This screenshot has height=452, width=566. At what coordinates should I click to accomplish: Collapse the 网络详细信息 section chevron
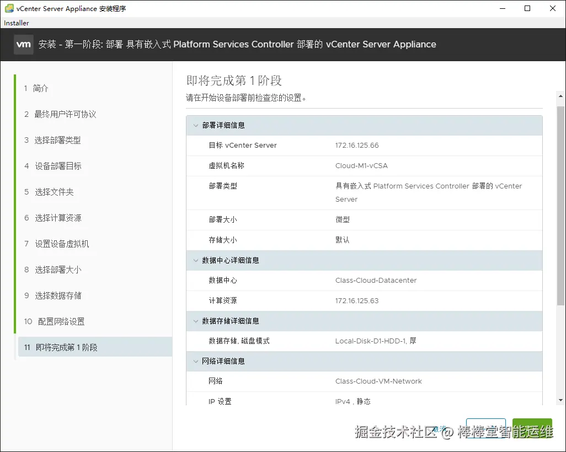196,361
